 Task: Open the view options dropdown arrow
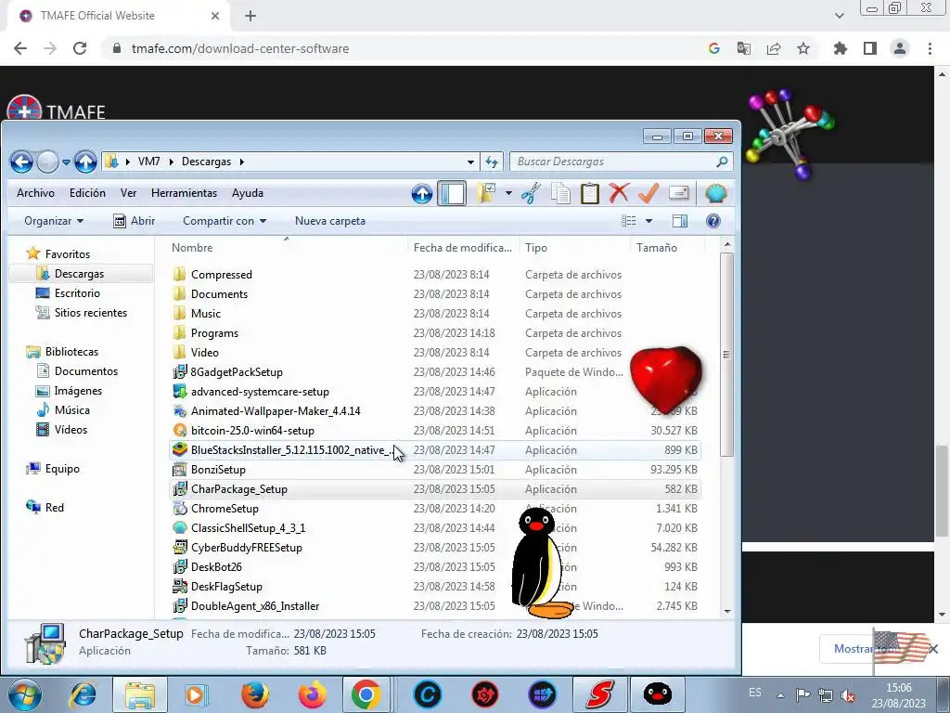pos(648,221)
